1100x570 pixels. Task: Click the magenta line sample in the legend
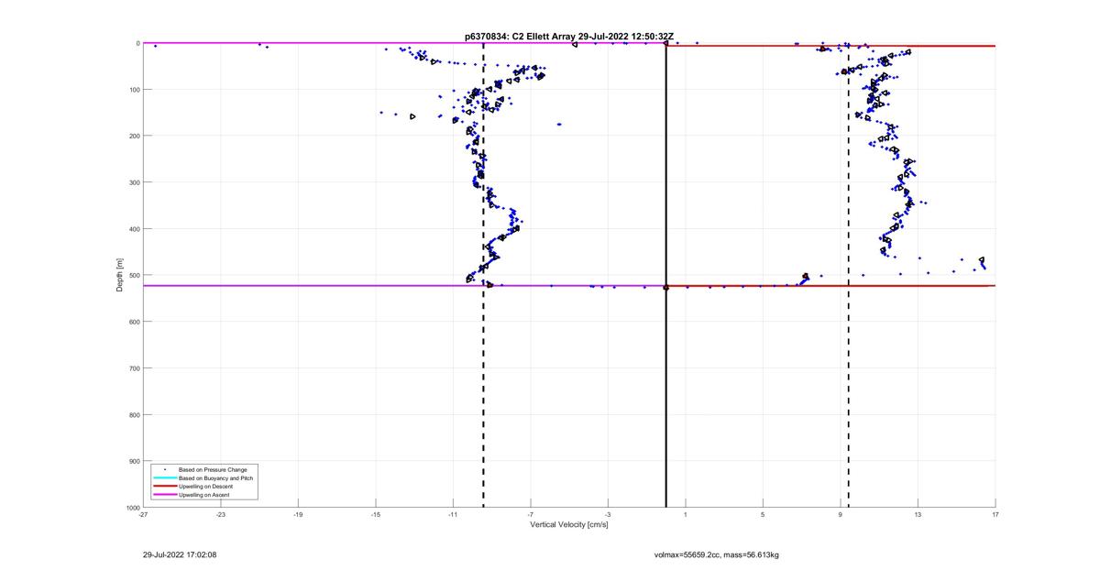(164, 495)
